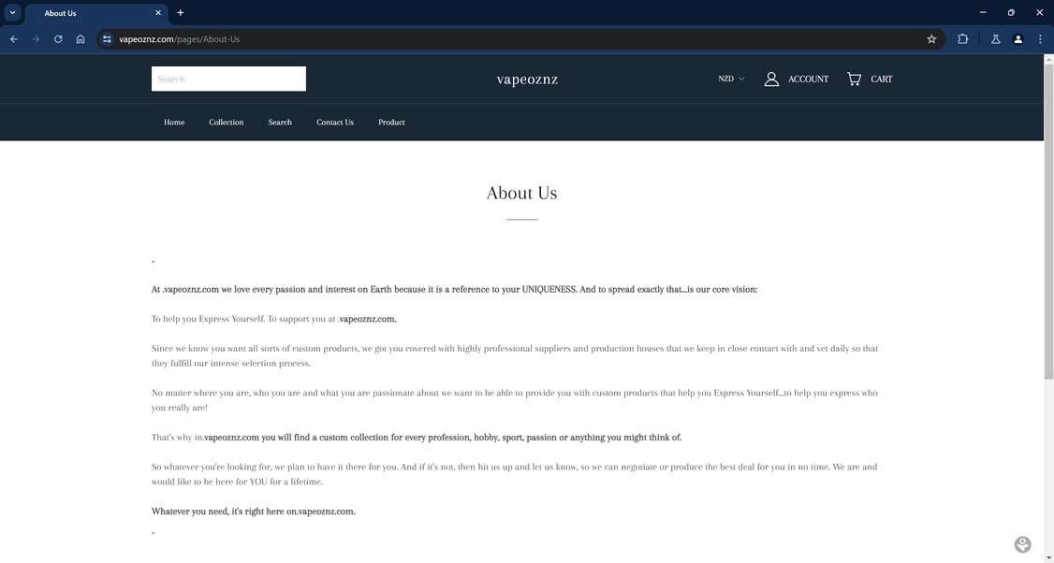Bookmark this page with the star icon
Viewport: 1054px width, 563px height.
pyautogui.click(x=931, y=39)
